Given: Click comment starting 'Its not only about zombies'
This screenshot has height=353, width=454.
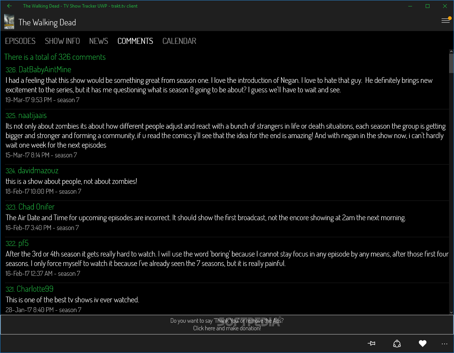Looking at the screenshot, I should click(226, 135).
